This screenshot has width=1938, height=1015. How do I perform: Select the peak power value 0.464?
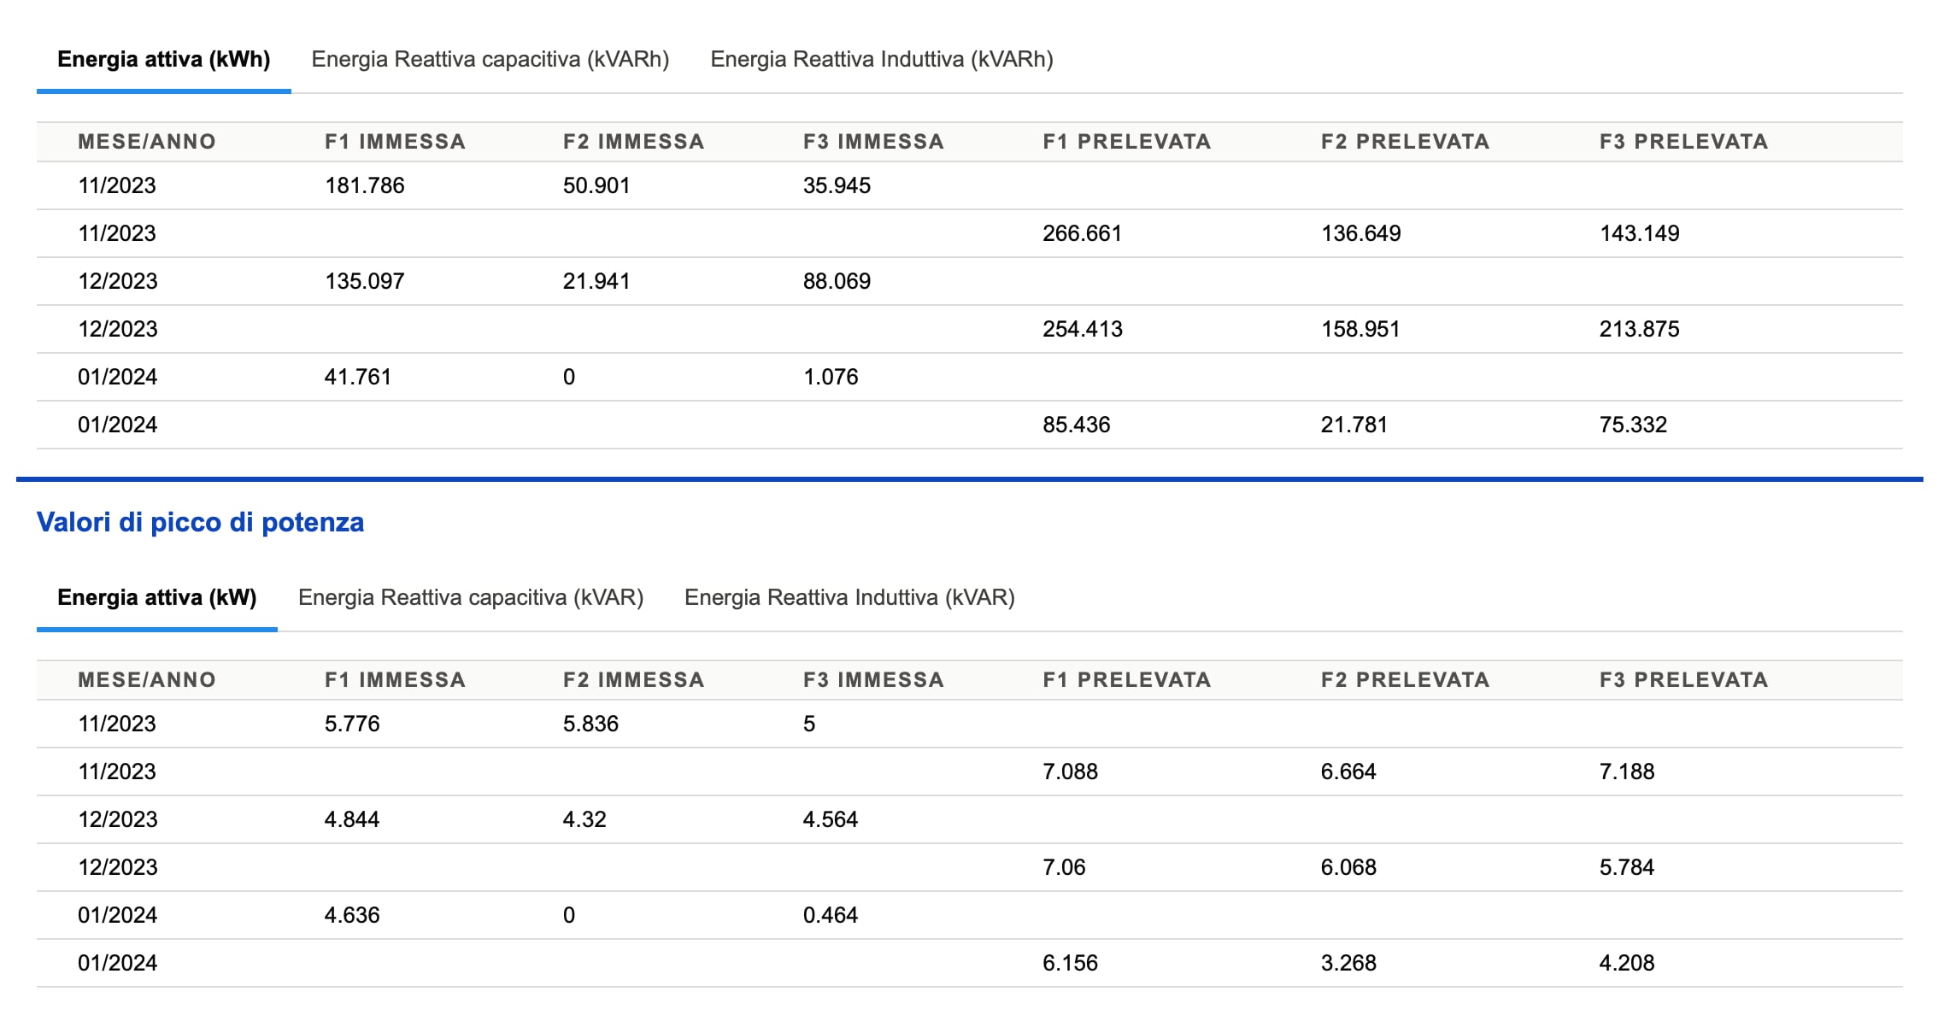831,915
